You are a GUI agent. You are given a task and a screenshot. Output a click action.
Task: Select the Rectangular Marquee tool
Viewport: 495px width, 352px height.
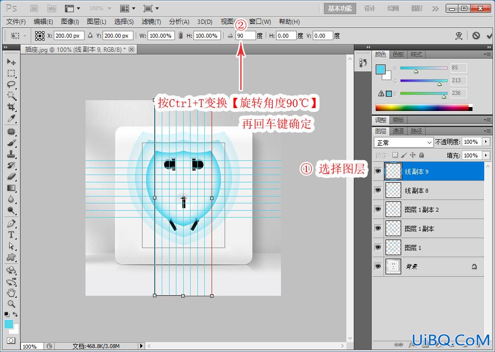[11, 73]
